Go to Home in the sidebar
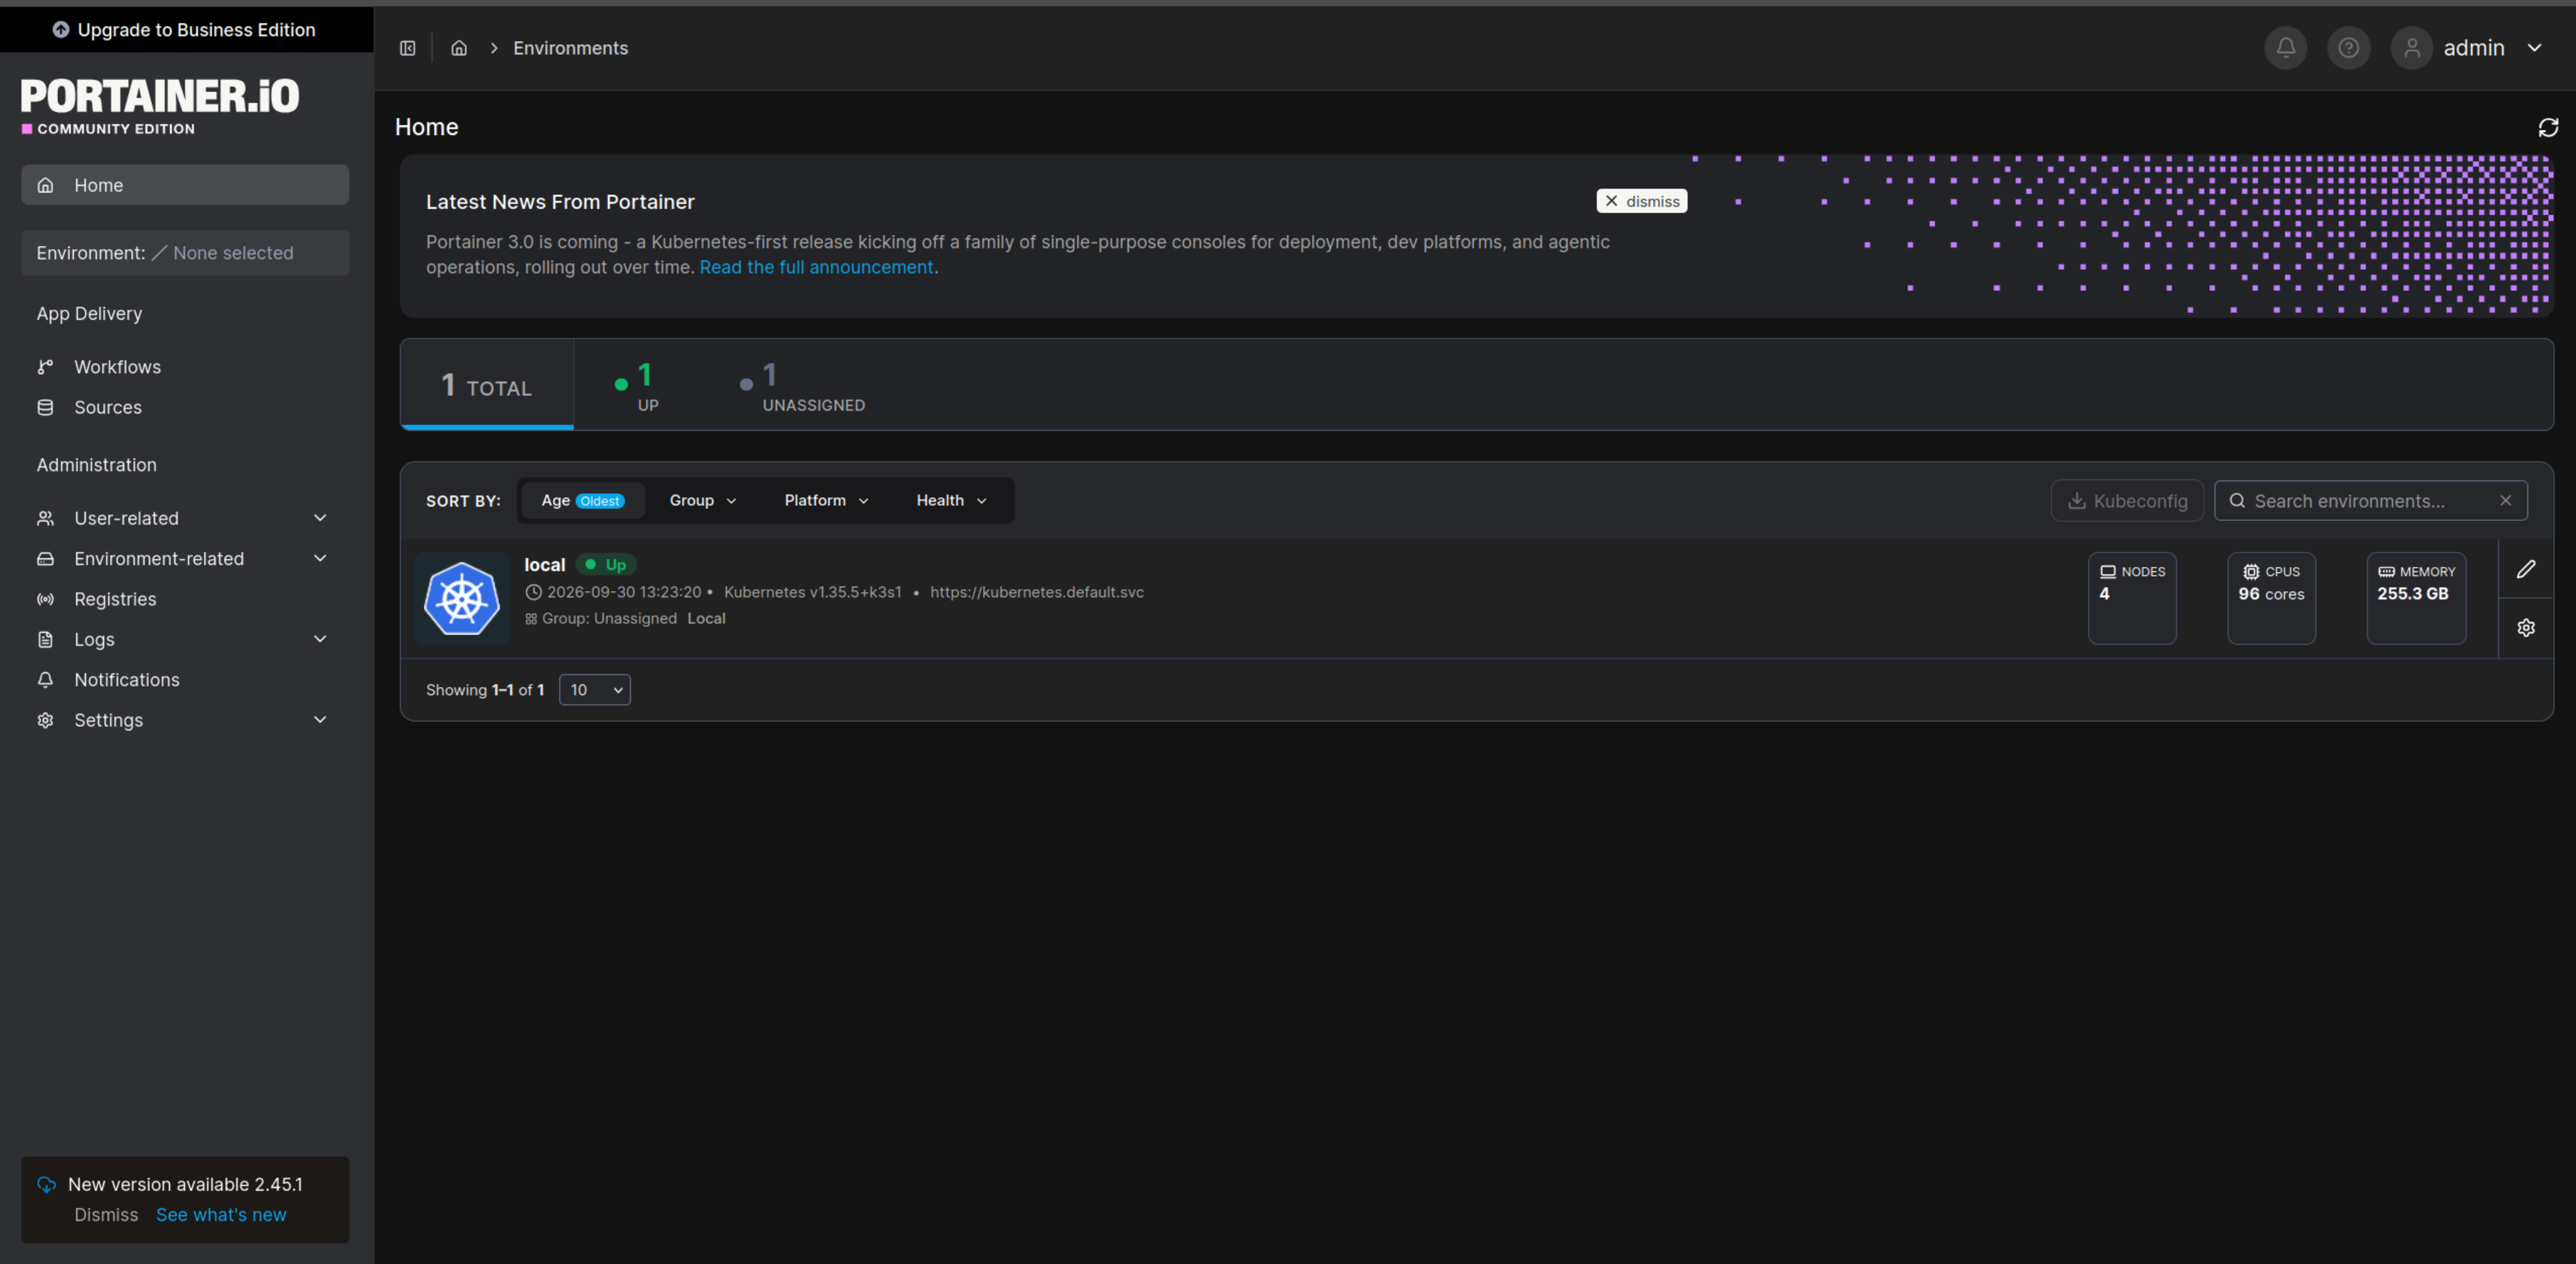Screen dimensions: 2576x1264 (185, 185)
